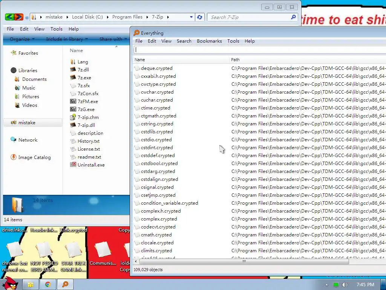Open Tools menu in Everything
The image size is (386, 290).
233,41
